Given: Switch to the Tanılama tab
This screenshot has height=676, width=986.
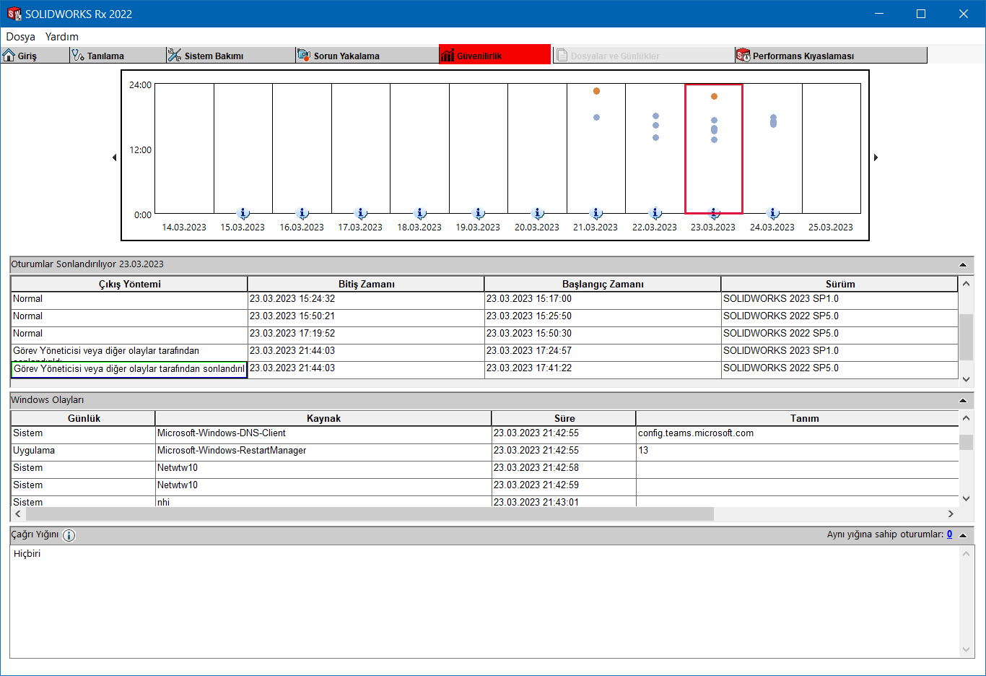Looking at the screenshot, I should tap(118, 56).
